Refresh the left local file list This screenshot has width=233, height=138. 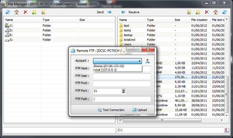(8, 12)
